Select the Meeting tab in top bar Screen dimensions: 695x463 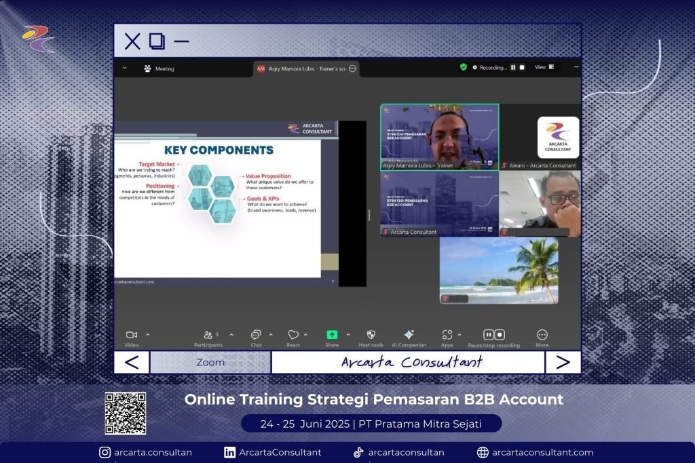tap(159, 68)
